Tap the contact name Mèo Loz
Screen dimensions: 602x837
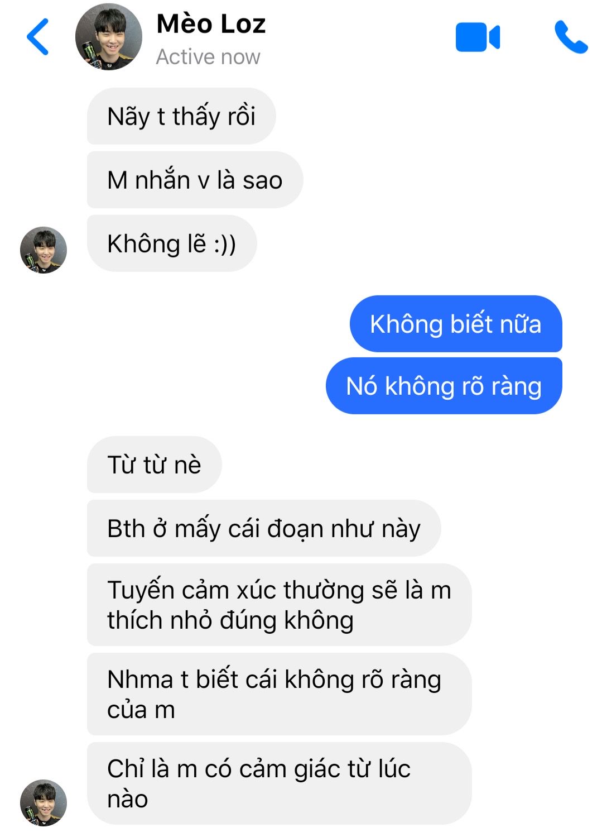(x=211, y=24)
